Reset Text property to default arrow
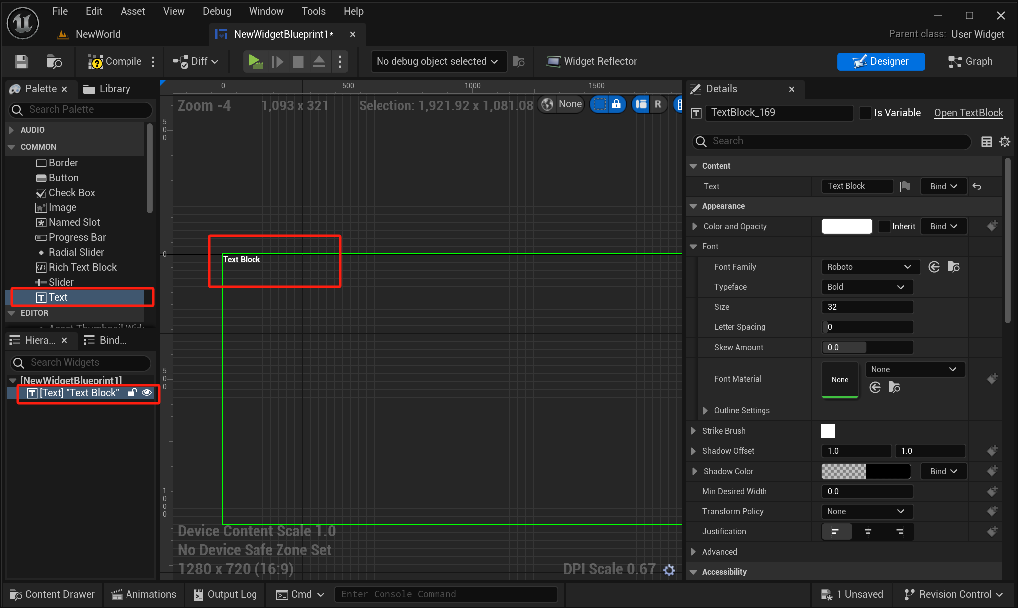 point(977,186)
